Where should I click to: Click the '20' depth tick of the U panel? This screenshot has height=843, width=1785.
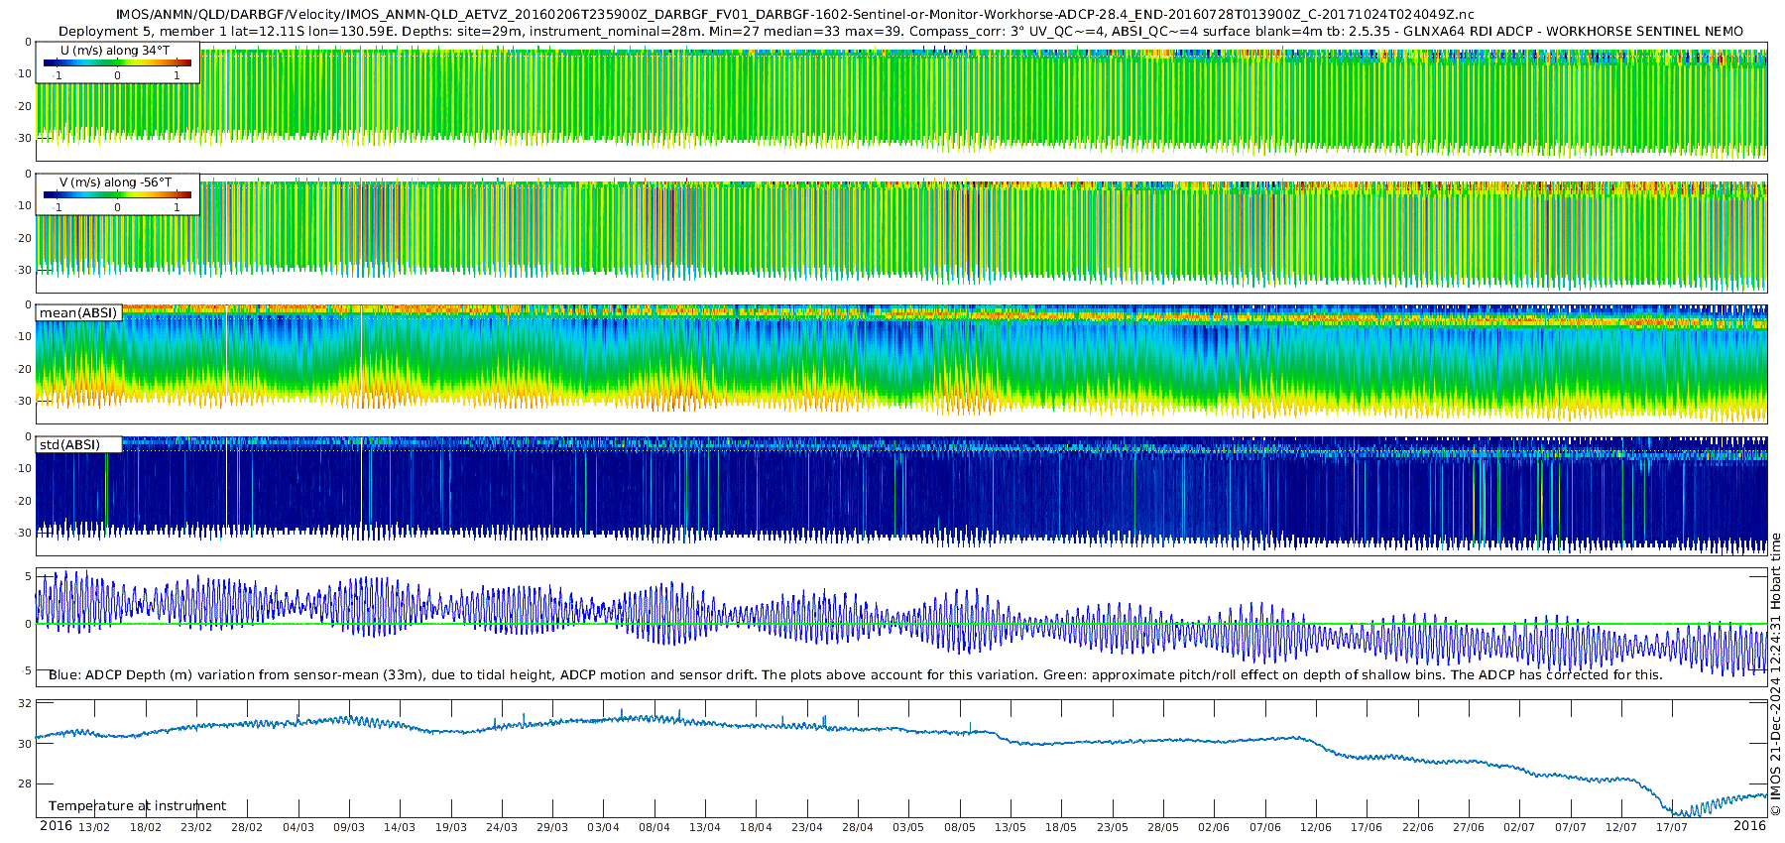[x=25, y=106]
